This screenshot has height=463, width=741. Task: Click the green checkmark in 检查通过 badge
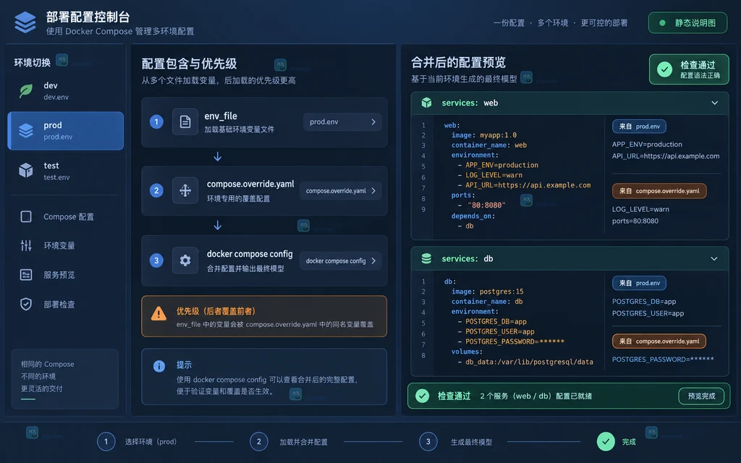(664, 69)
